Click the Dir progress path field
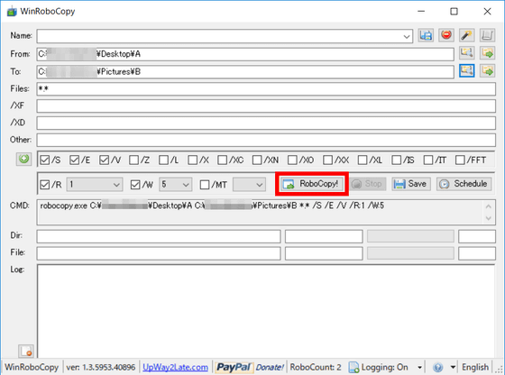Image resolution: width=505 pixels, height=375 pixels. click(x=159, y=236)
